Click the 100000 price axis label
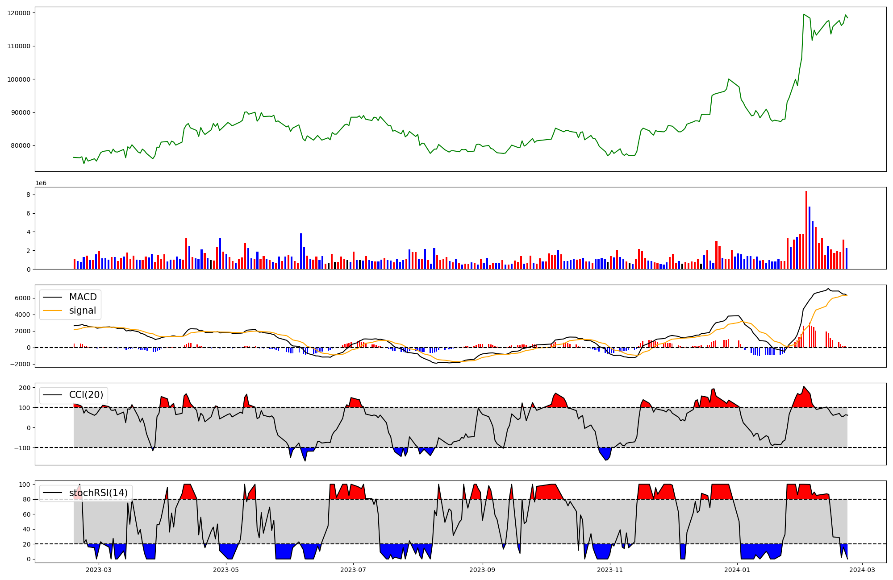 click(19, 79)
